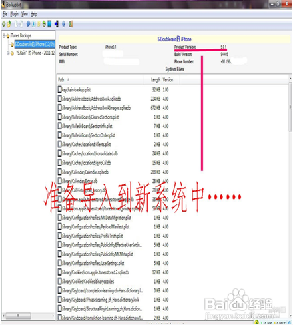This screenshot has width=293, height=325.
Task: Click the open folder toolbar icon
Action: click(9, 24)
